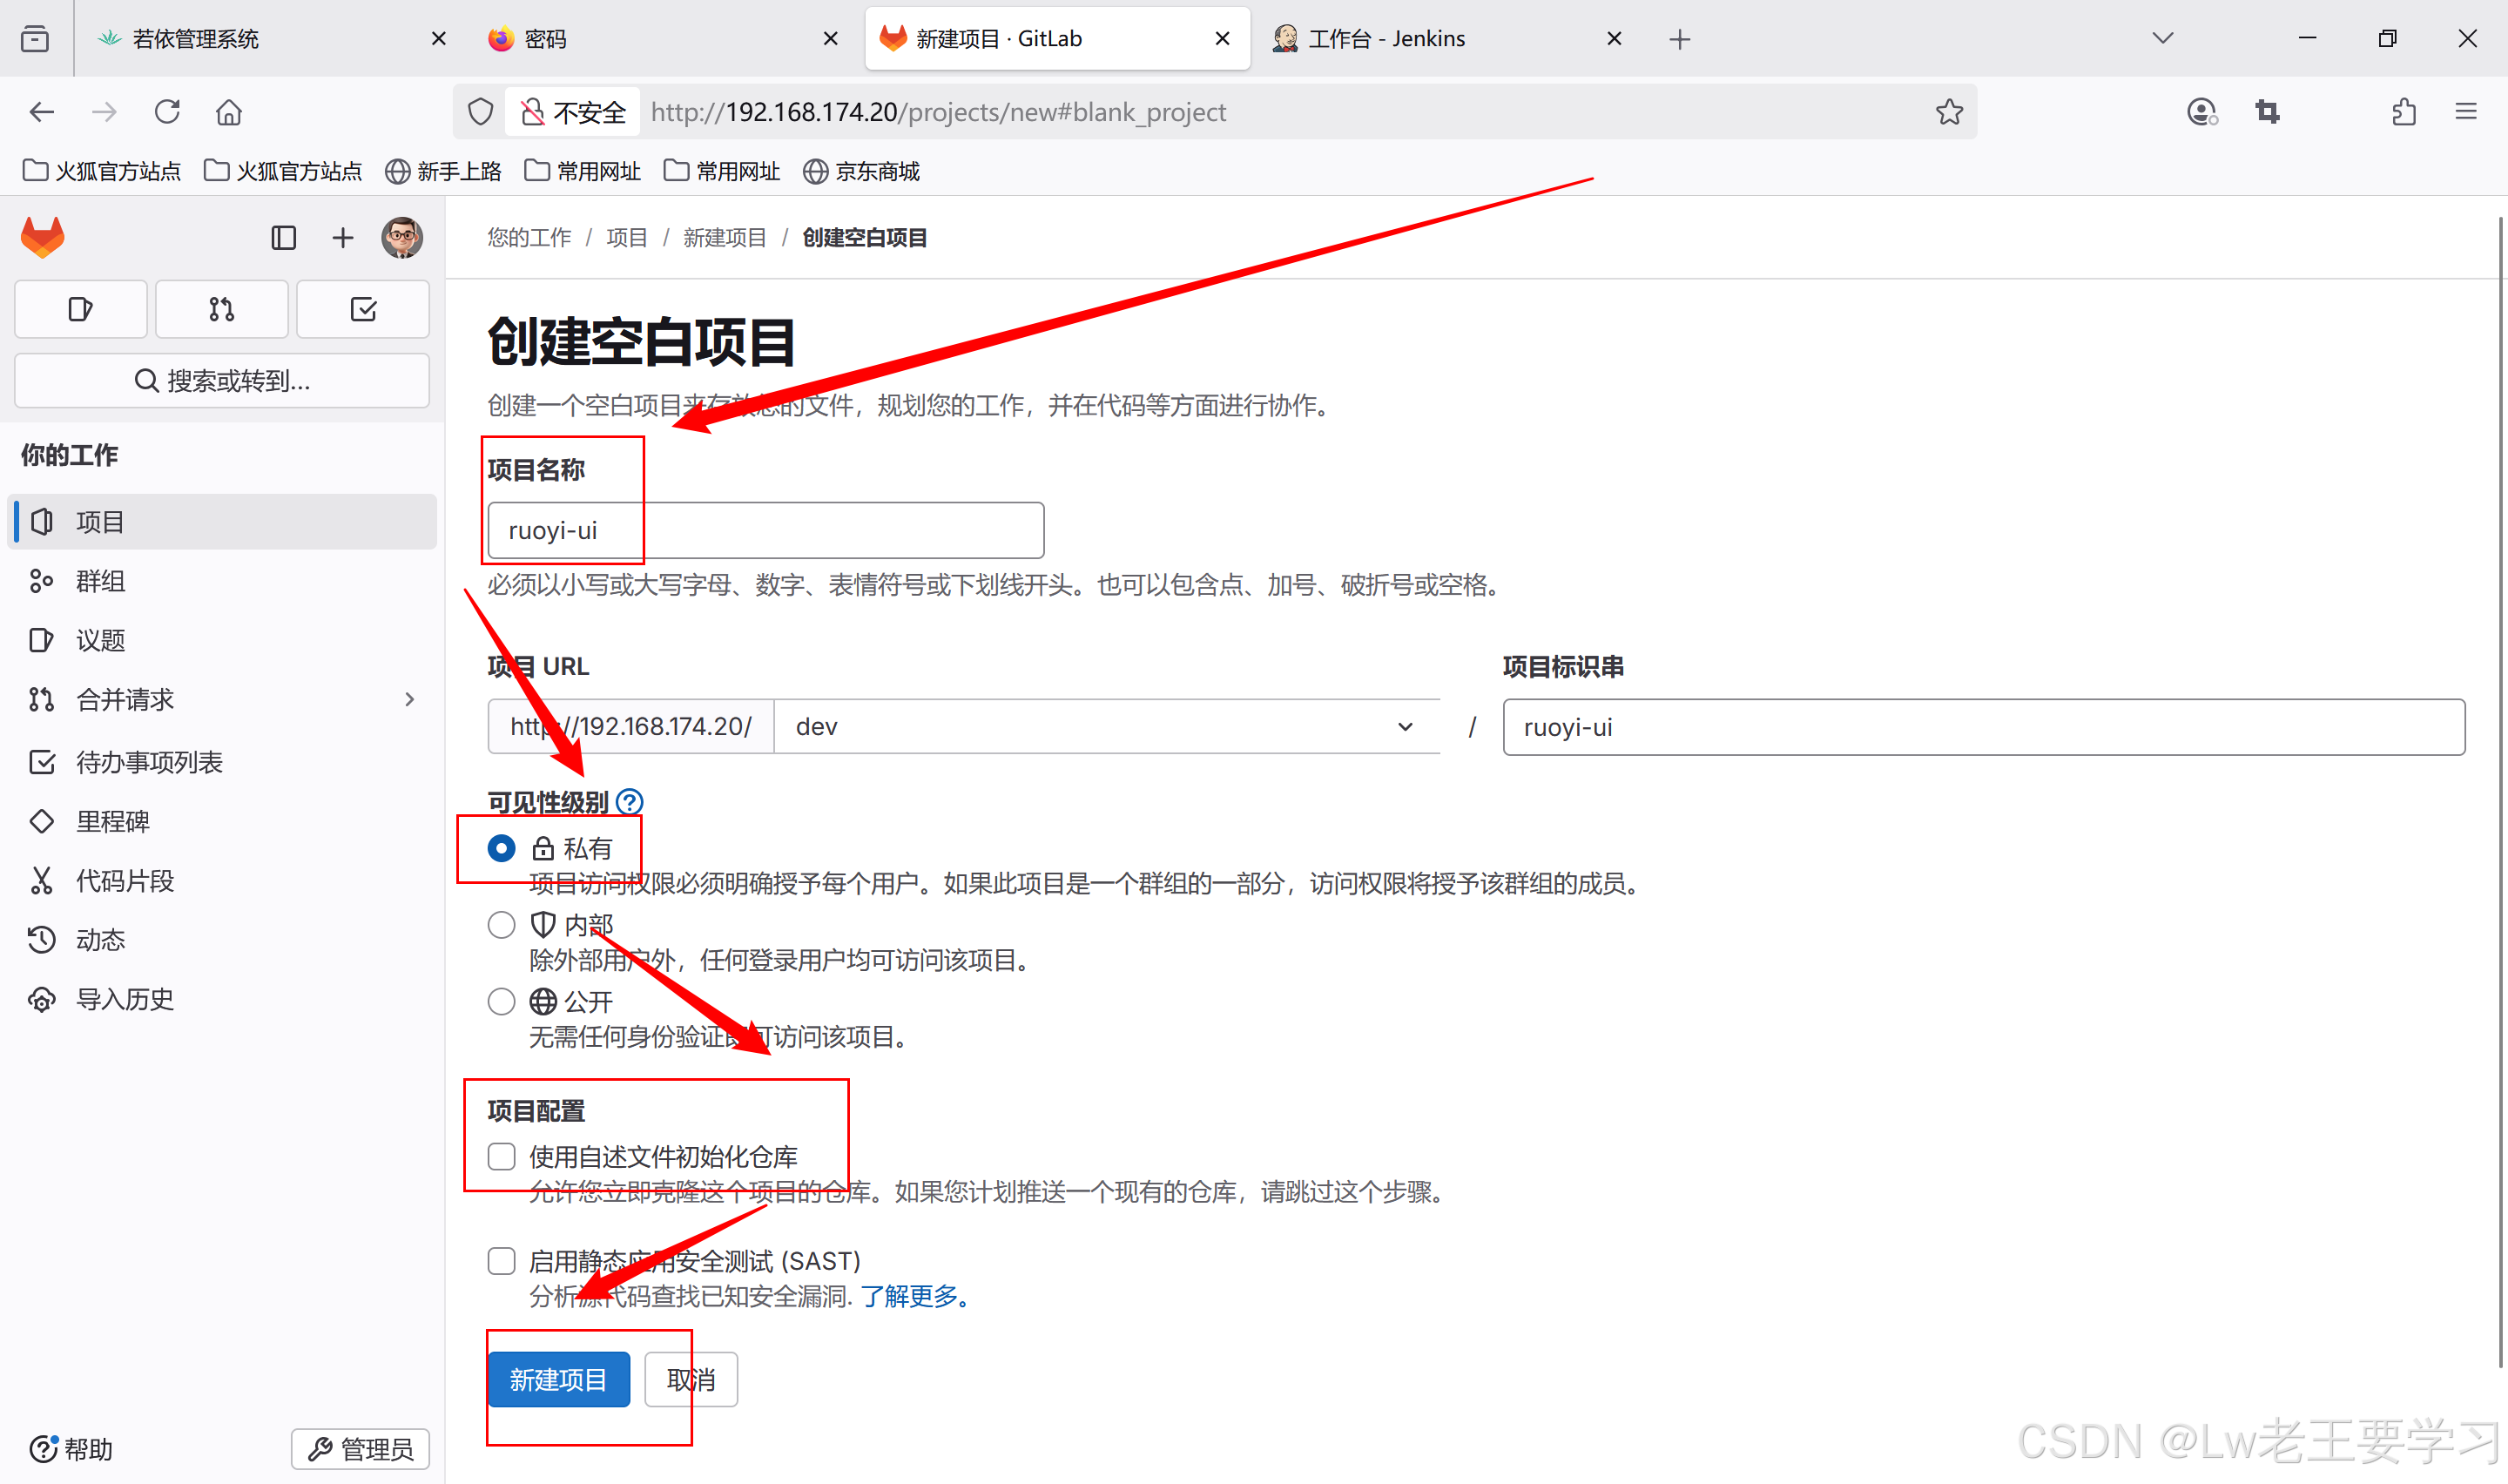Image resolution: width=2508 pixels, height=1484 pixels.
Task: Bookmark this page with the star icon
Action: (x=1948, y=112)
